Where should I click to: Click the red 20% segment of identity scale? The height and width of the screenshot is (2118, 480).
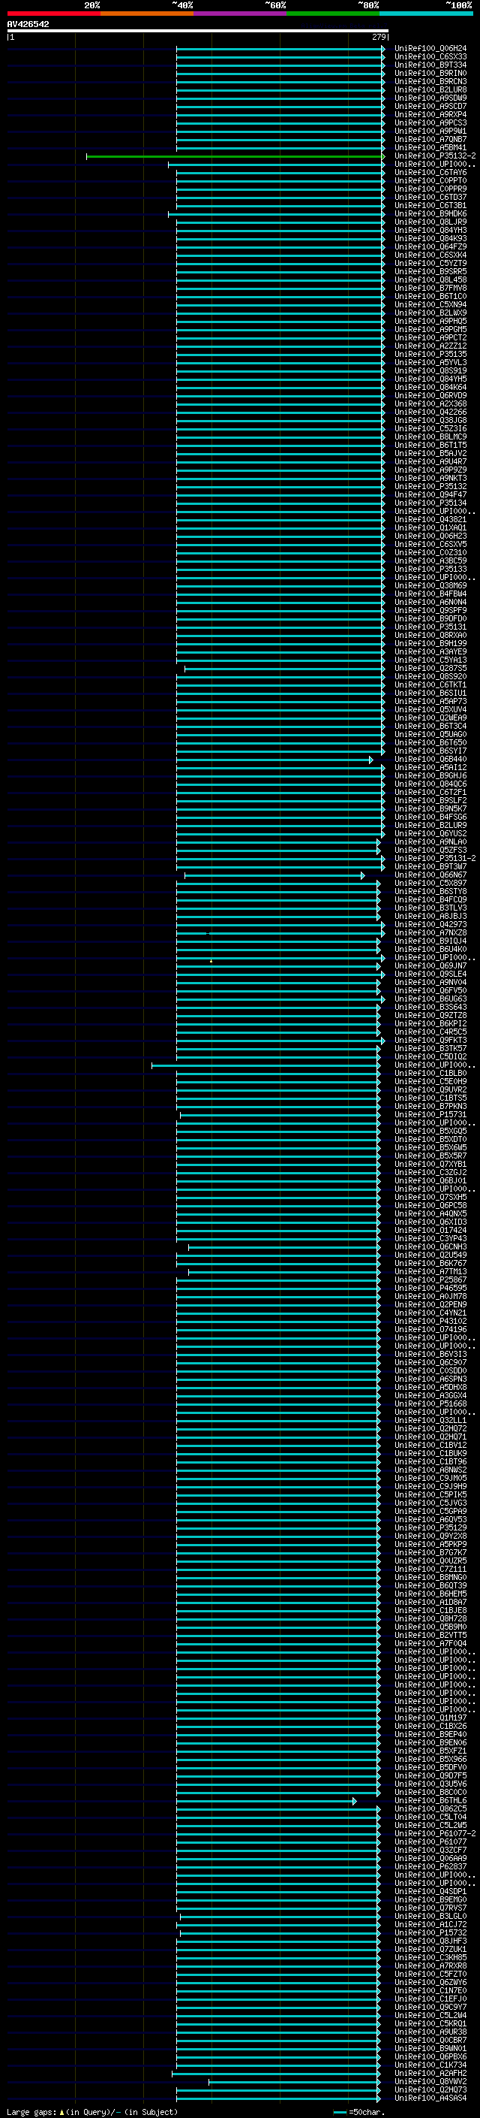pyautogui.click(x=53, y=14)
